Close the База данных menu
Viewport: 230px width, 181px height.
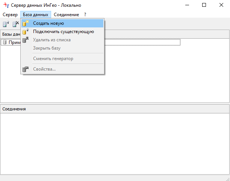36,15
